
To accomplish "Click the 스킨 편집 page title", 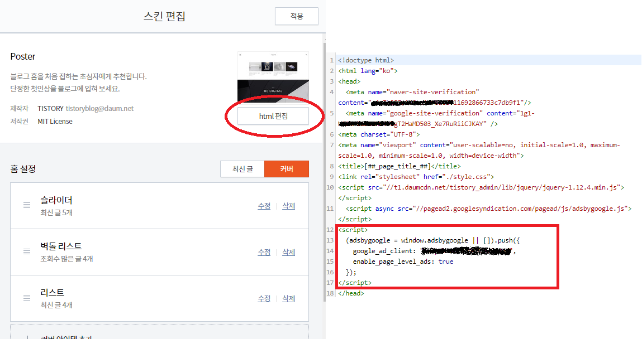I will [164, 16].
